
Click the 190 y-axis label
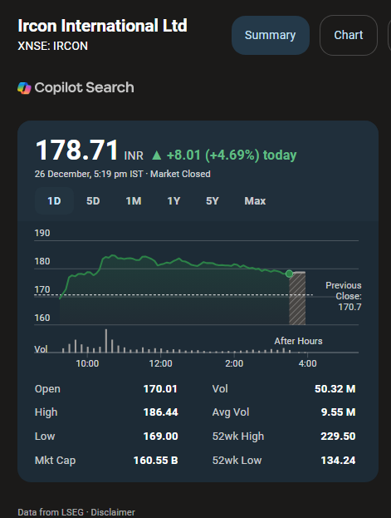[42, 233]
